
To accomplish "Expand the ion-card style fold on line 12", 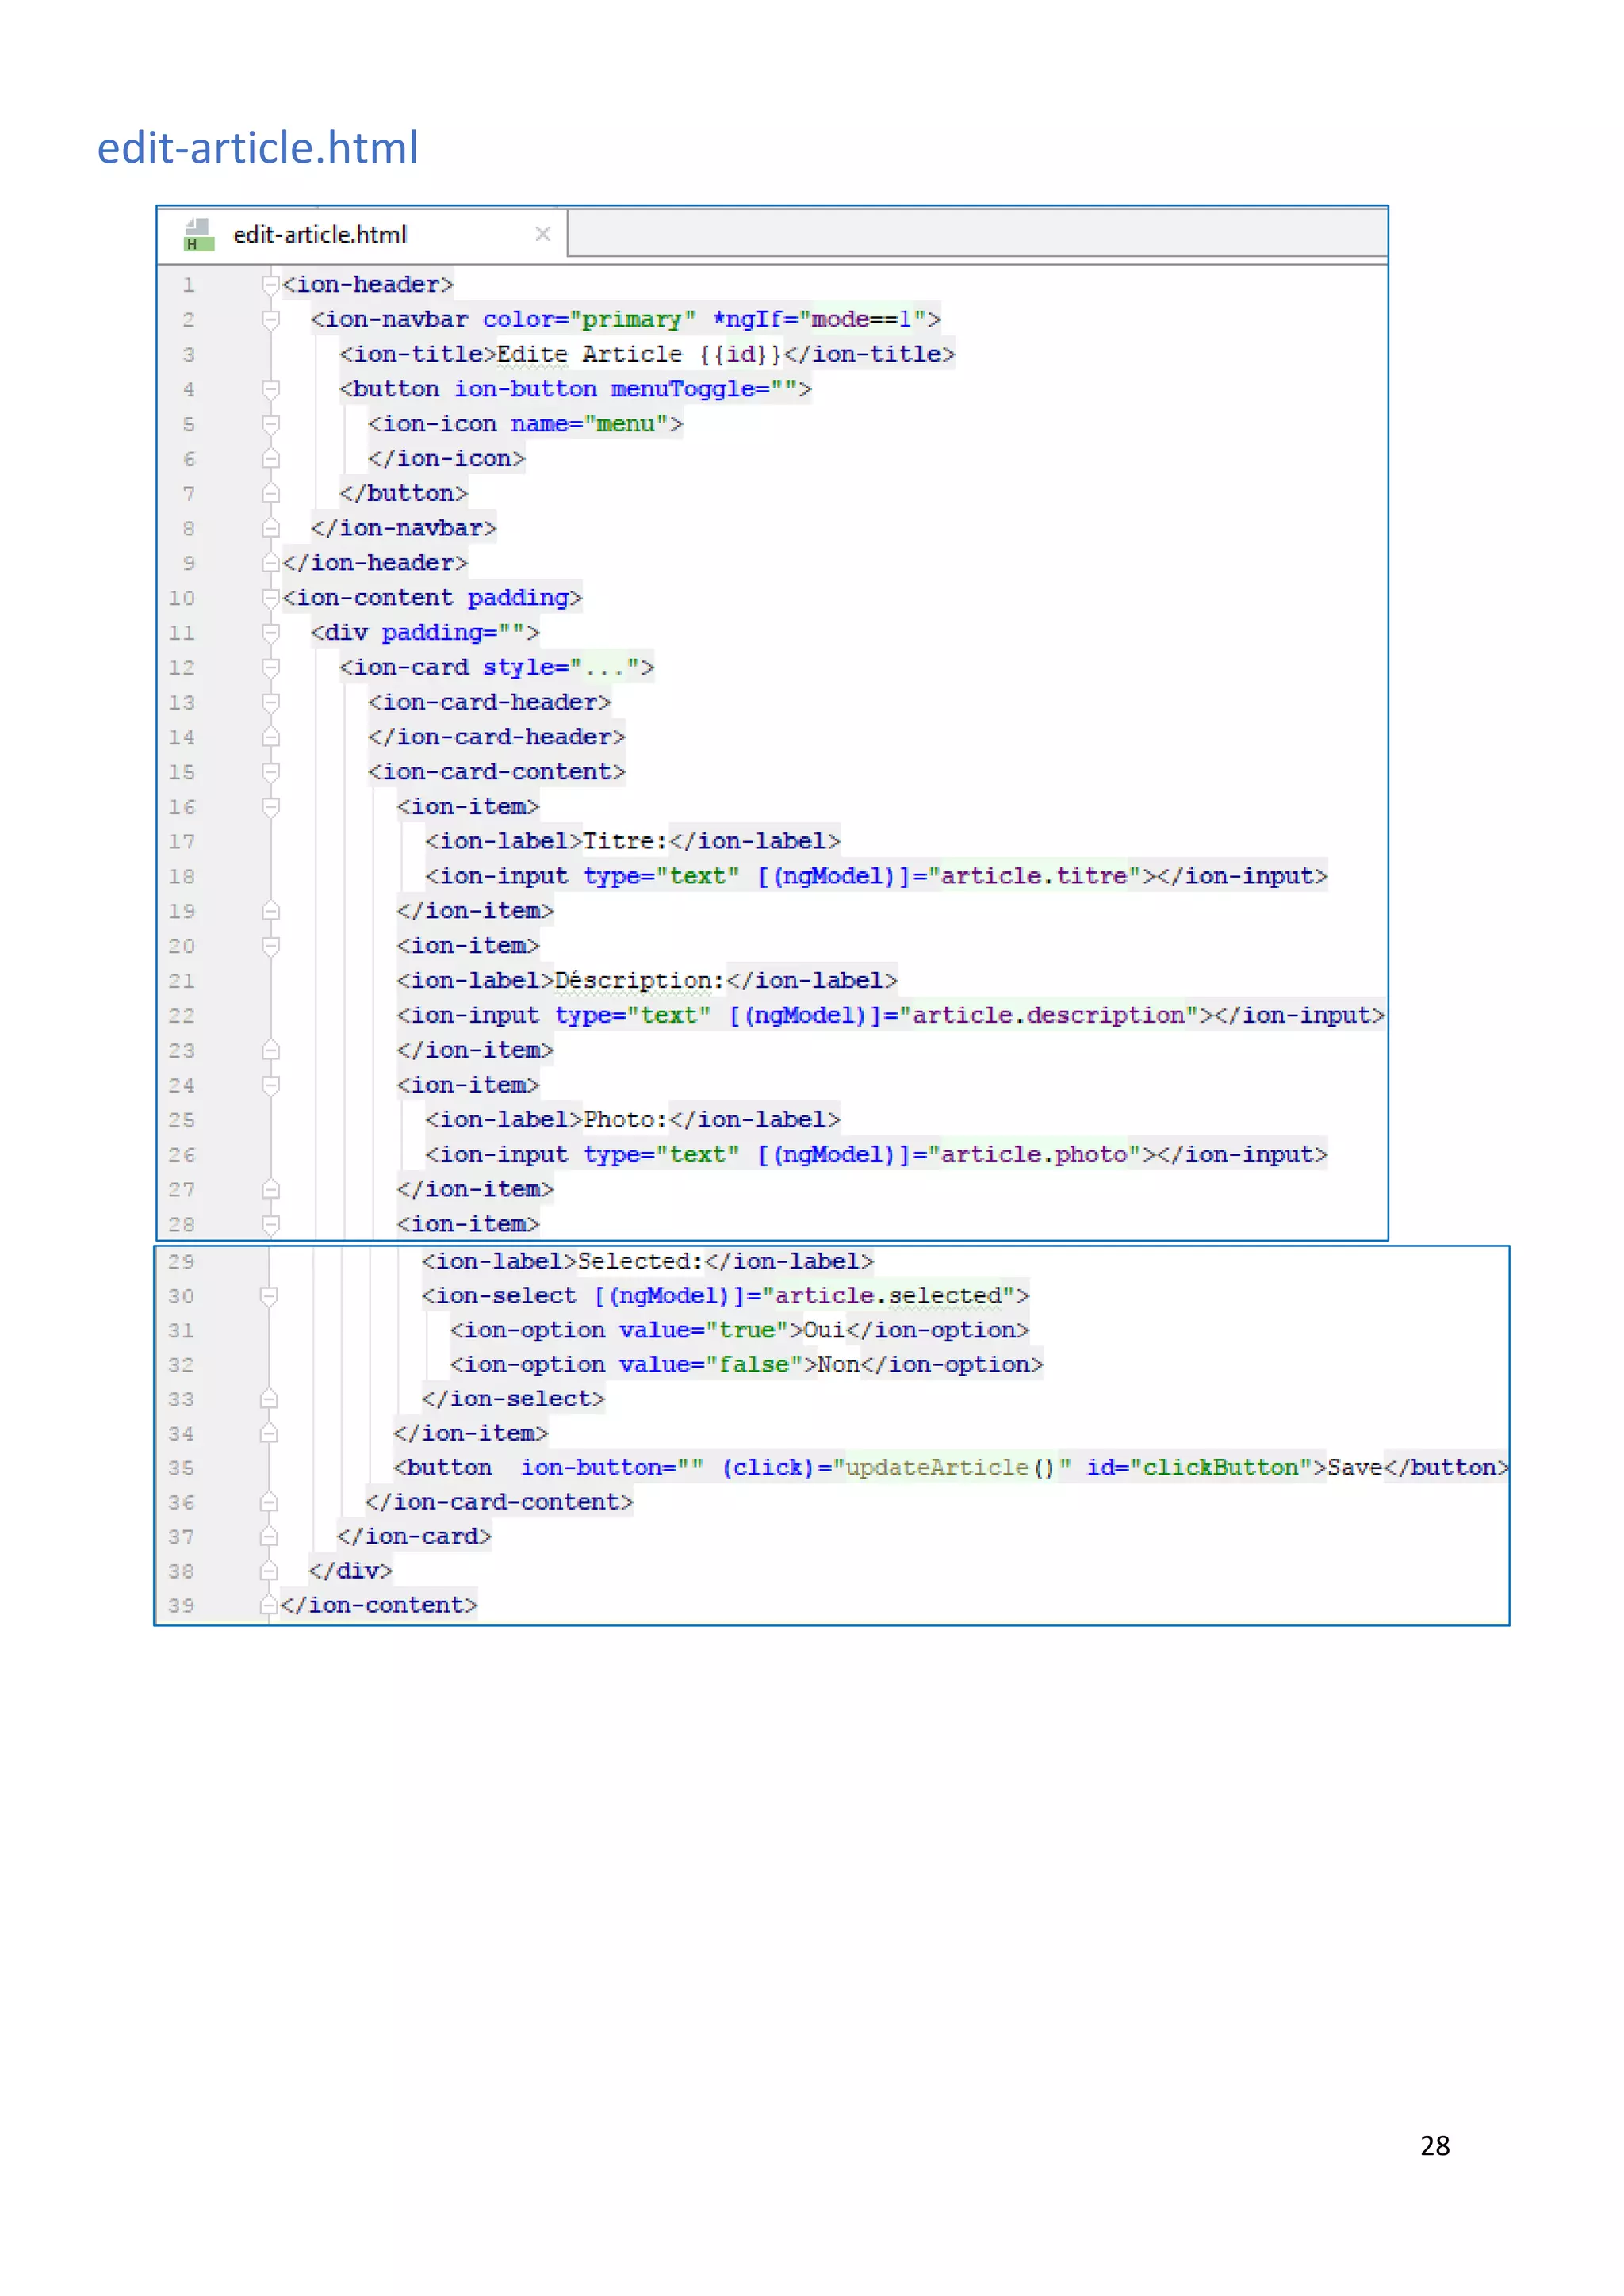I will [270, 668].
